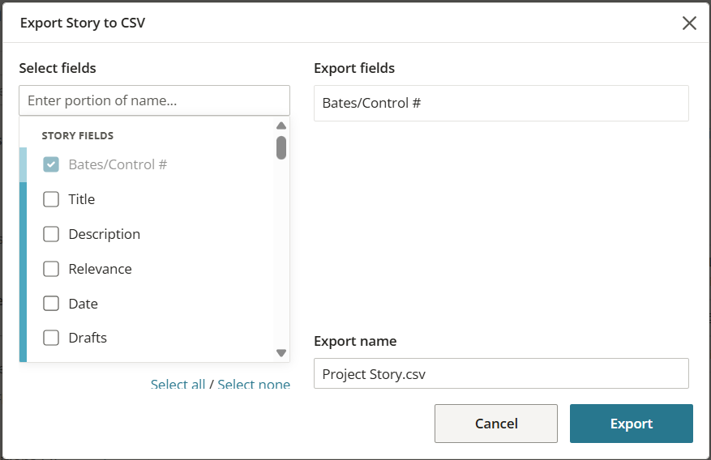Screen dimensions: 711x460
Task: Enable the Relevance field checkbox
Action: click(51, 269)
